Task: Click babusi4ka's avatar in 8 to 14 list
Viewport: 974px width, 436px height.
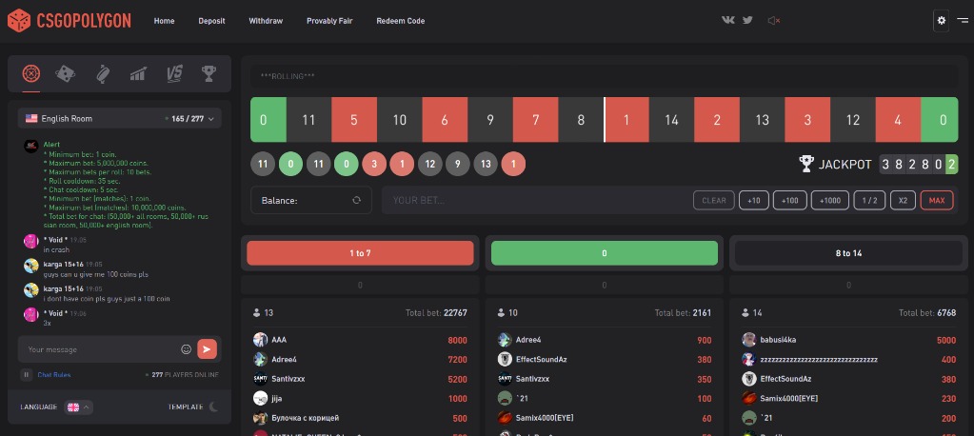Action: [x=748, y=340]
